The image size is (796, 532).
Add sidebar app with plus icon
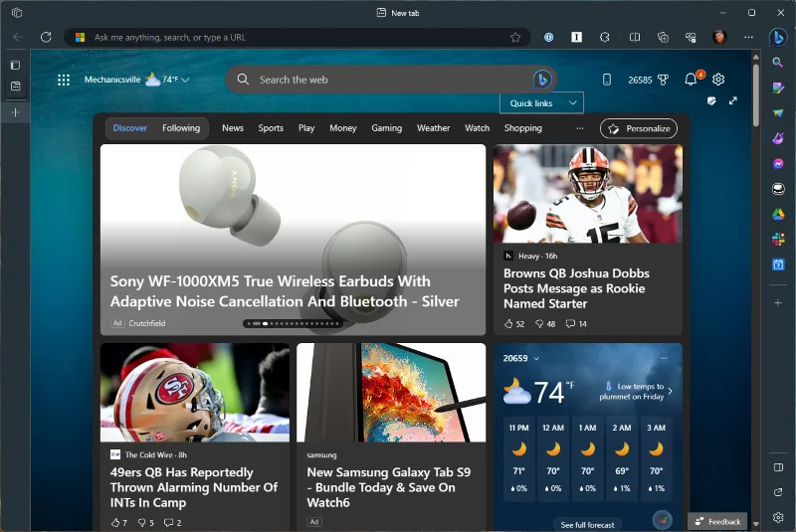point(778,302)
